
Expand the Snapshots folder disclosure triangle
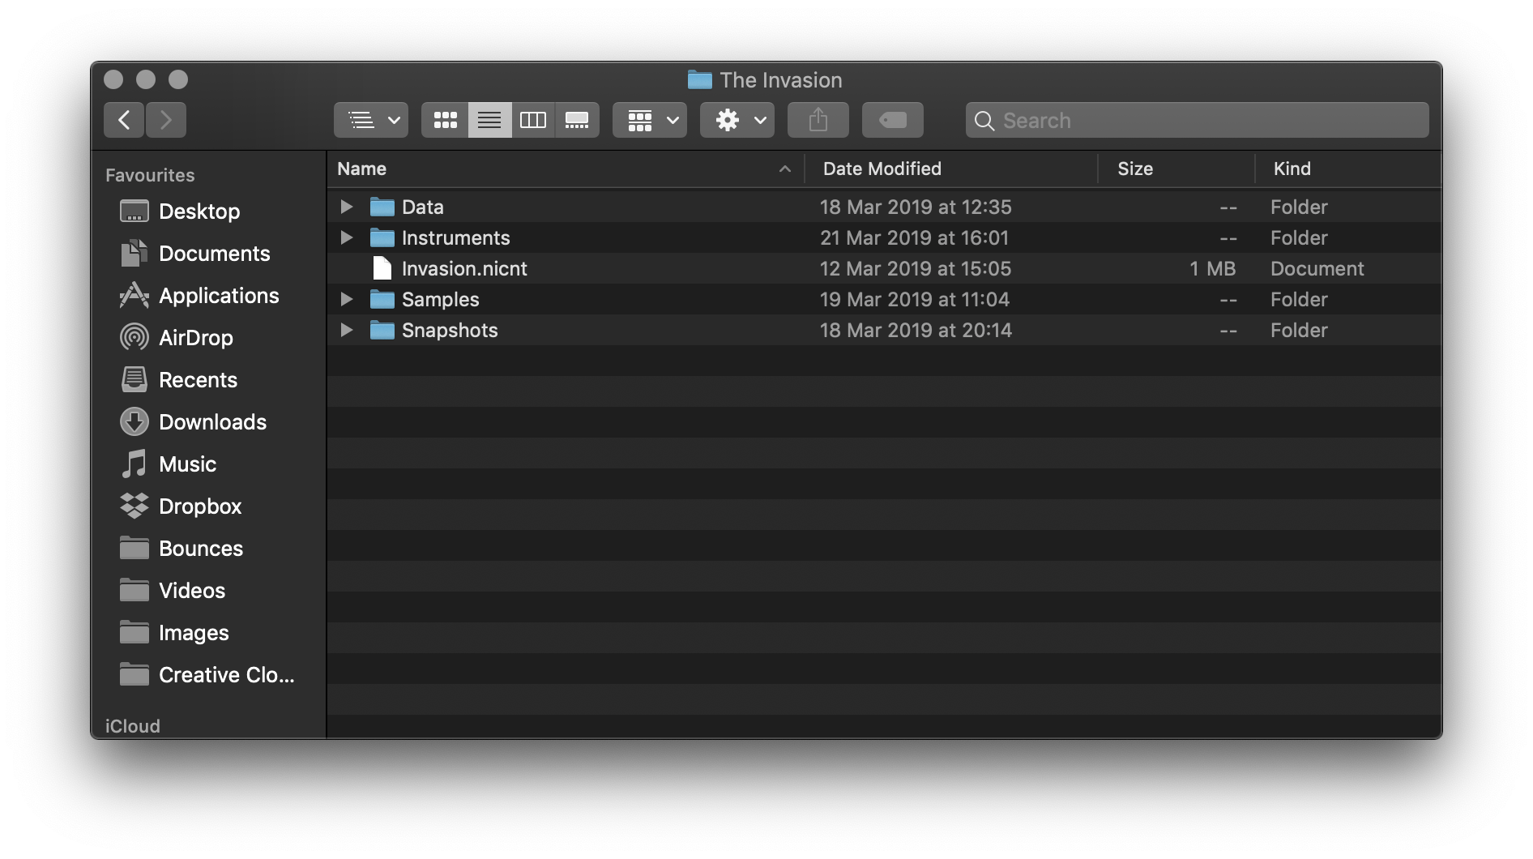pyautogui.click(x=346, y=330)
